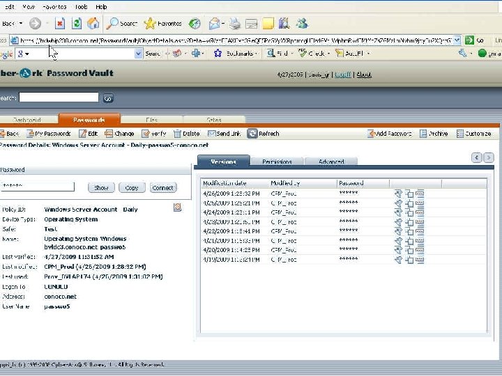The height and width of the screenshot is (376, 502).
Task: Click the next arrow above Versions panel
Action: click(x=488, y=157)
